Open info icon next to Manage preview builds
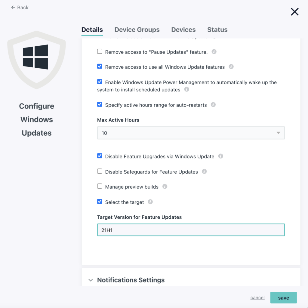Image resolution: width=308 pixels, height=308 pixels. [x=165, y=186]
